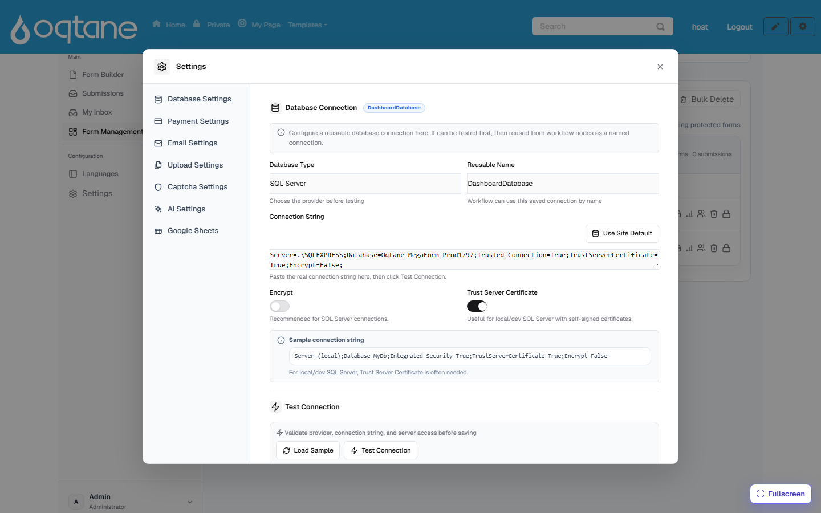Click the pencil edit mode icon

(776, 27)
